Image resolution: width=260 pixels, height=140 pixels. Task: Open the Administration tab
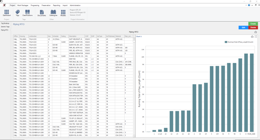pos(75,5)
